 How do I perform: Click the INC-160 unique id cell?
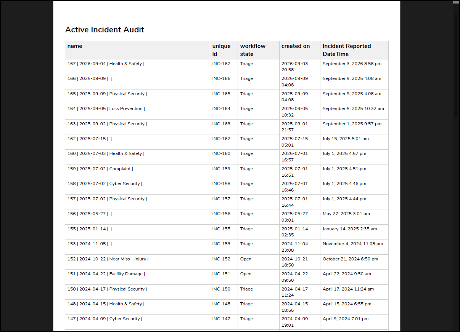[224, 157]
